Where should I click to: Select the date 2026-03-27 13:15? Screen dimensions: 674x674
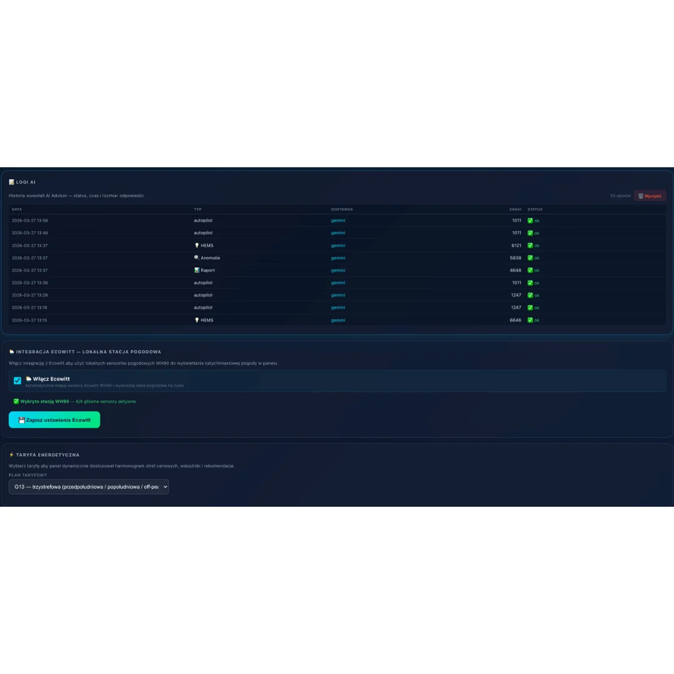(30, 320)
